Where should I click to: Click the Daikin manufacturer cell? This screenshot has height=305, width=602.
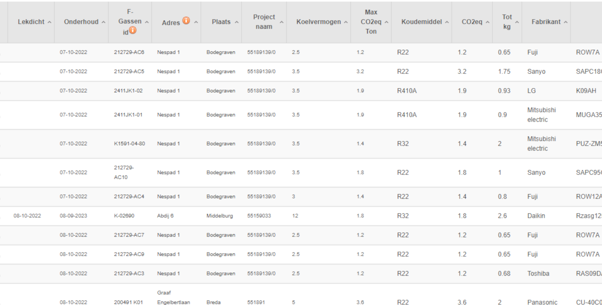(536, 216)
